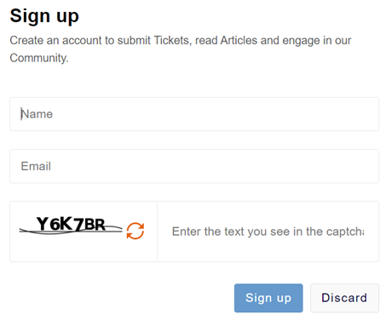Click the word Articles in the description
386x320 pixels.
coord(239,40)
